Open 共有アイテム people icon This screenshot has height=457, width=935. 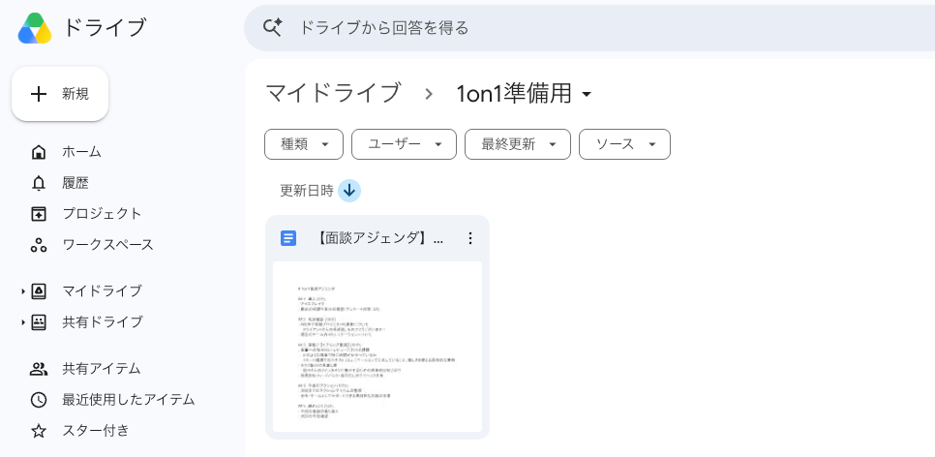point(39,369)
